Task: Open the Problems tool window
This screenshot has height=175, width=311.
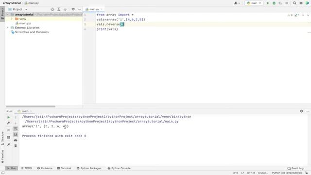Action: [x=45, y=168]
